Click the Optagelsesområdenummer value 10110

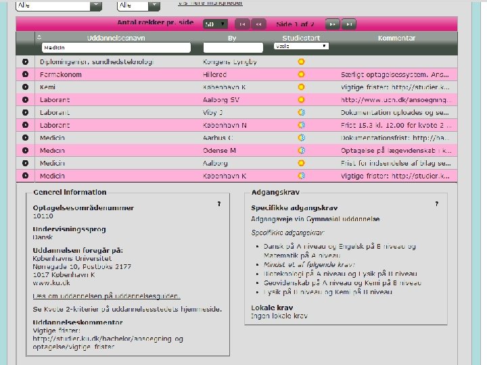coord(43,216)
